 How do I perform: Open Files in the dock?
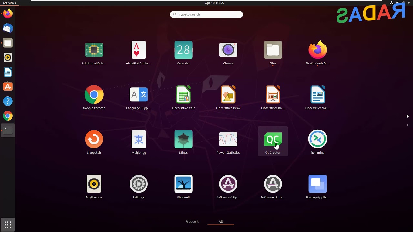click(x=8, y=43)
